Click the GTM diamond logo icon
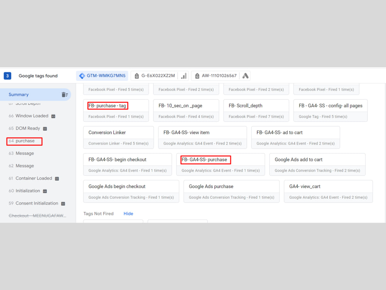This screenshot has width=386, height=290. coord(82,76)
